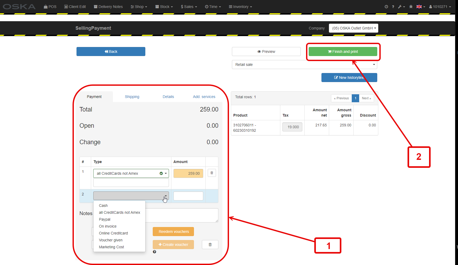Go to Previous page of product rows
Viewport: 458px width, 265px height.
341,98
